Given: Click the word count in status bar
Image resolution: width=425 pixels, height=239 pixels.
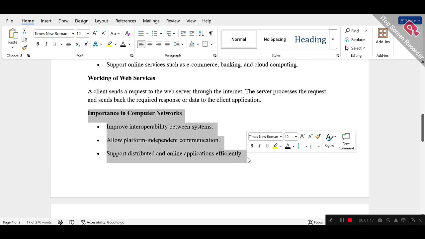Looking at the screenshot, I should click(39, 222).
